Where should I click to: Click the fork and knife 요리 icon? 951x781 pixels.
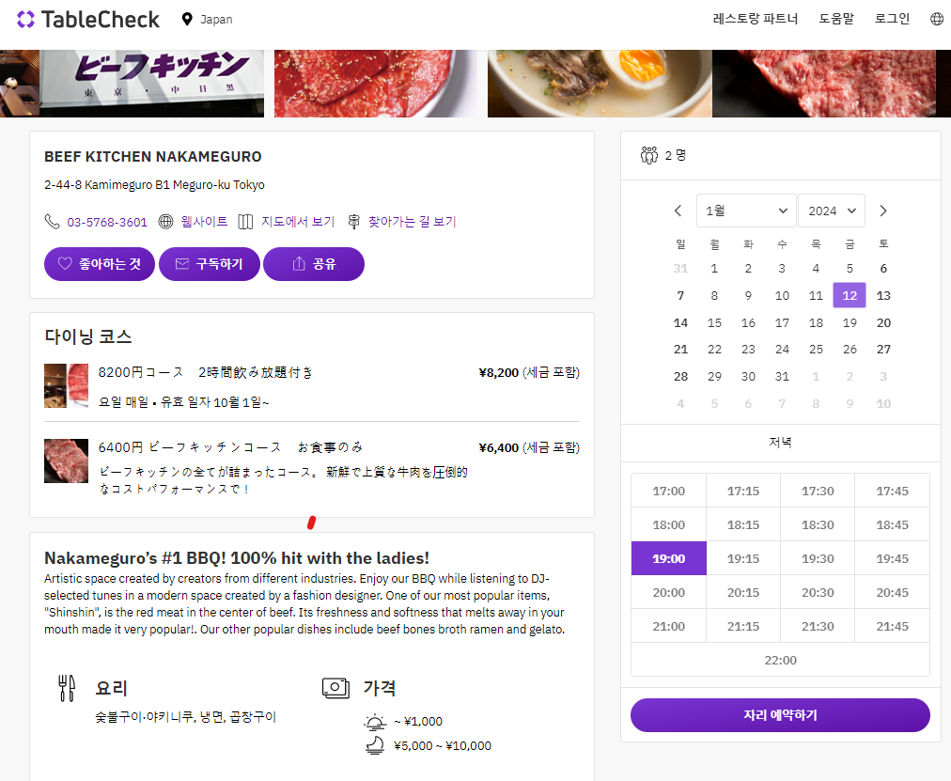point(67,688)
